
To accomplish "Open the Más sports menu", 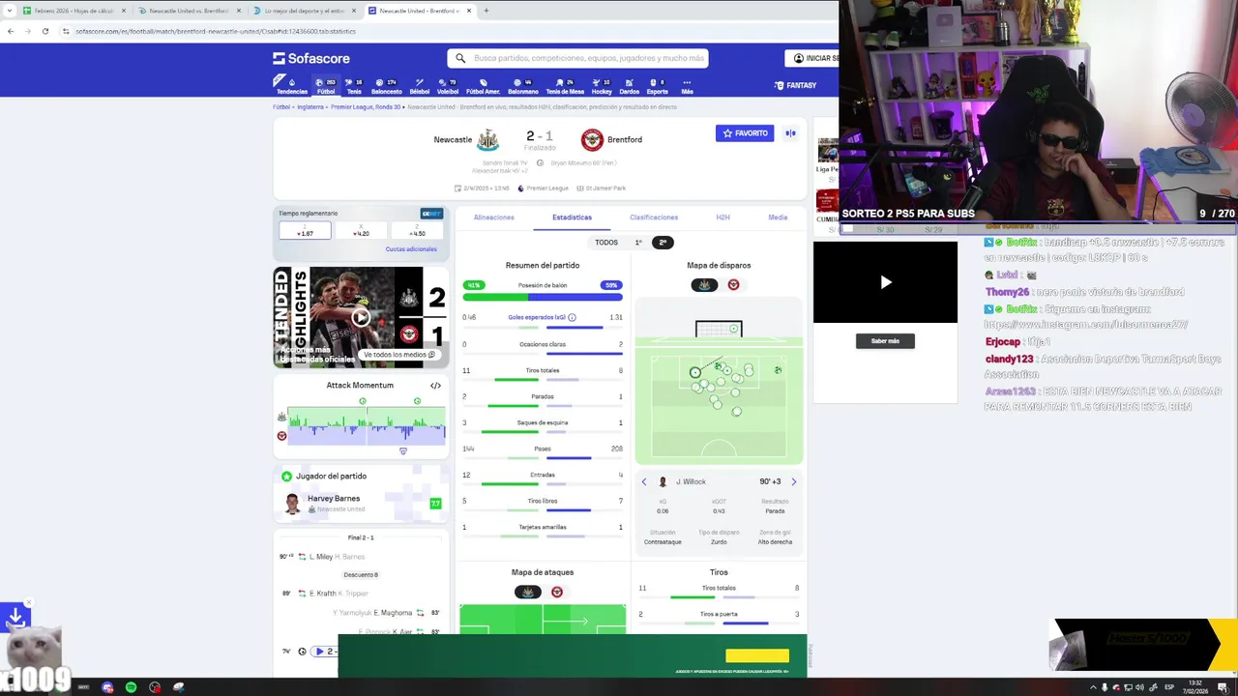I will [687, 86].
